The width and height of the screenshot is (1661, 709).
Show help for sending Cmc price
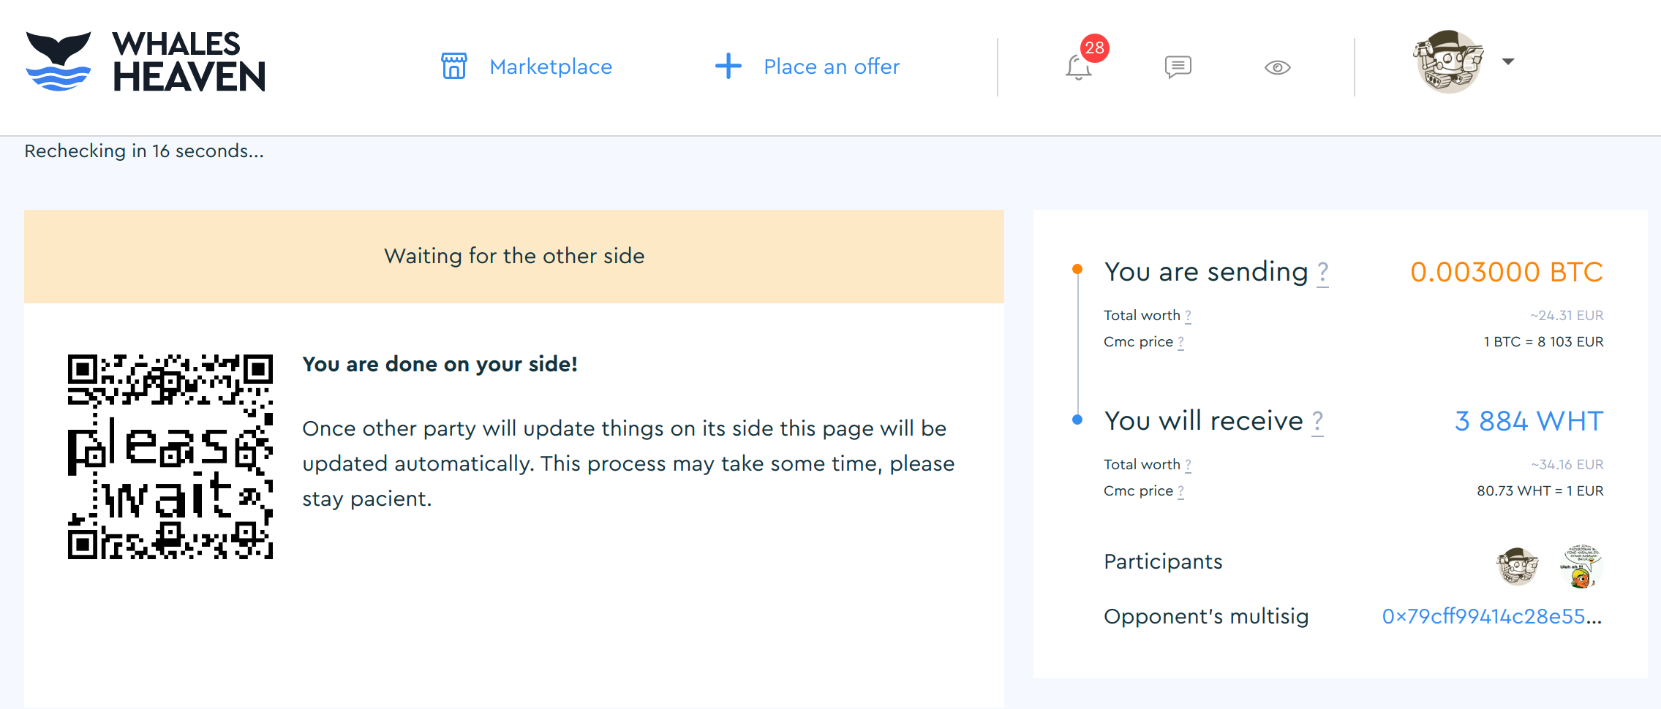[1180, 342]
